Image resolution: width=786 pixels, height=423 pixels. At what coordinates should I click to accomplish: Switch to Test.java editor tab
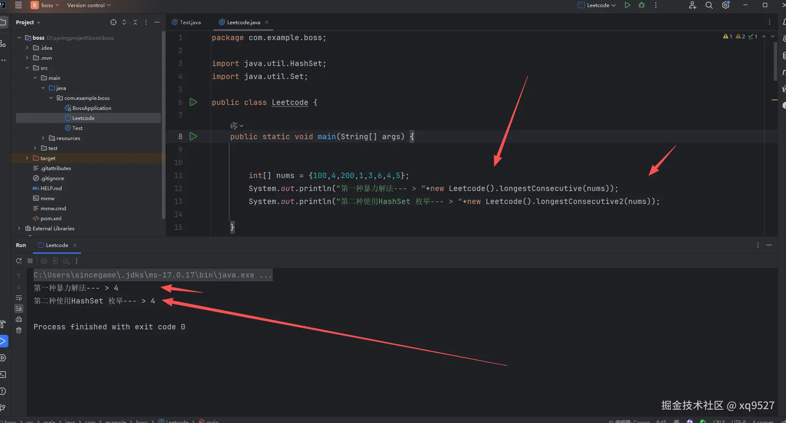tap(186, 22)
